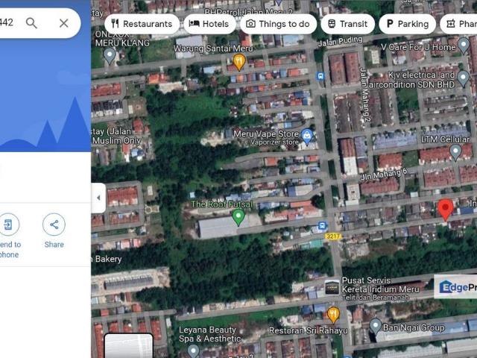Click the Restoran Sri Rahayu label
Viewport: 477px width, 358px height.
point(308,330)
